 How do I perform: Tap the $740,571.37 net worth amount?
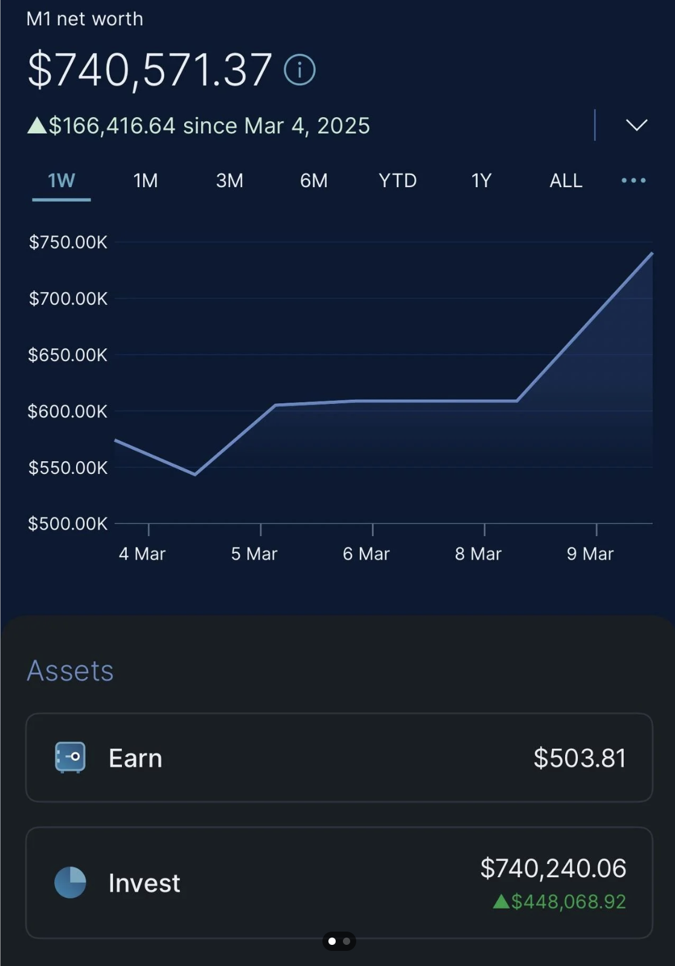150,69
